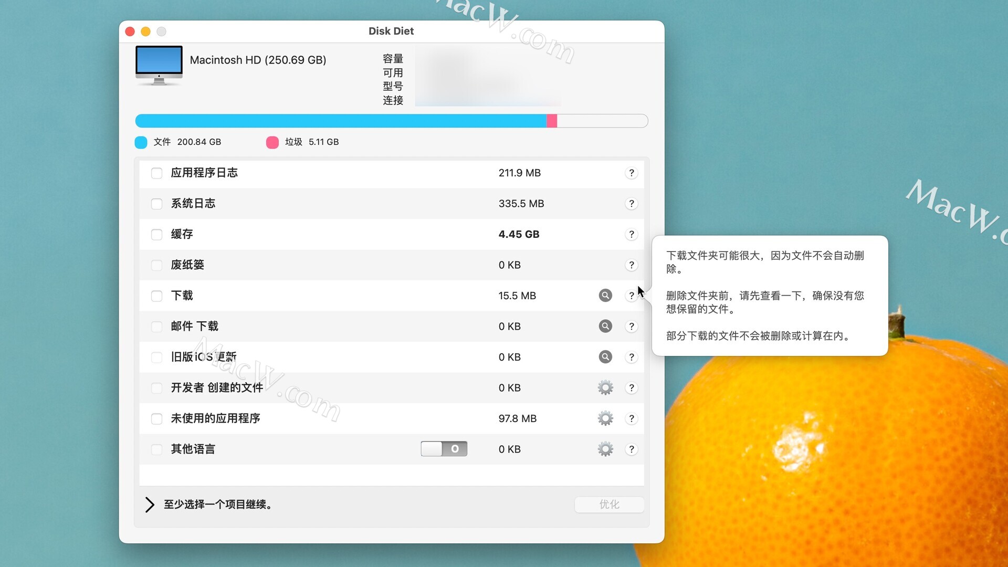Open settings gear for 其他语言
Screen dimensions: 1008x567
[x=605, y=449]
